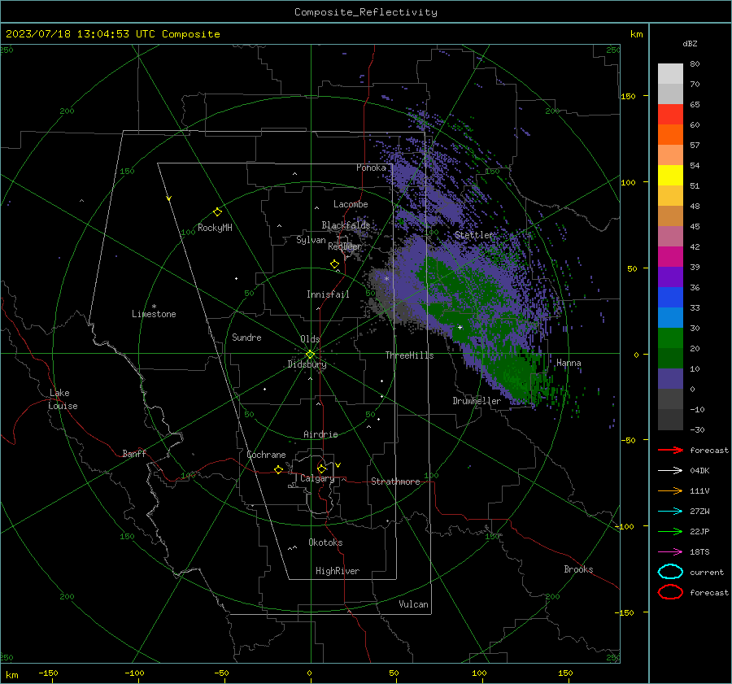
Task: Select the 30 dBZ blue color swatch
Action: (x=670, y=317)
